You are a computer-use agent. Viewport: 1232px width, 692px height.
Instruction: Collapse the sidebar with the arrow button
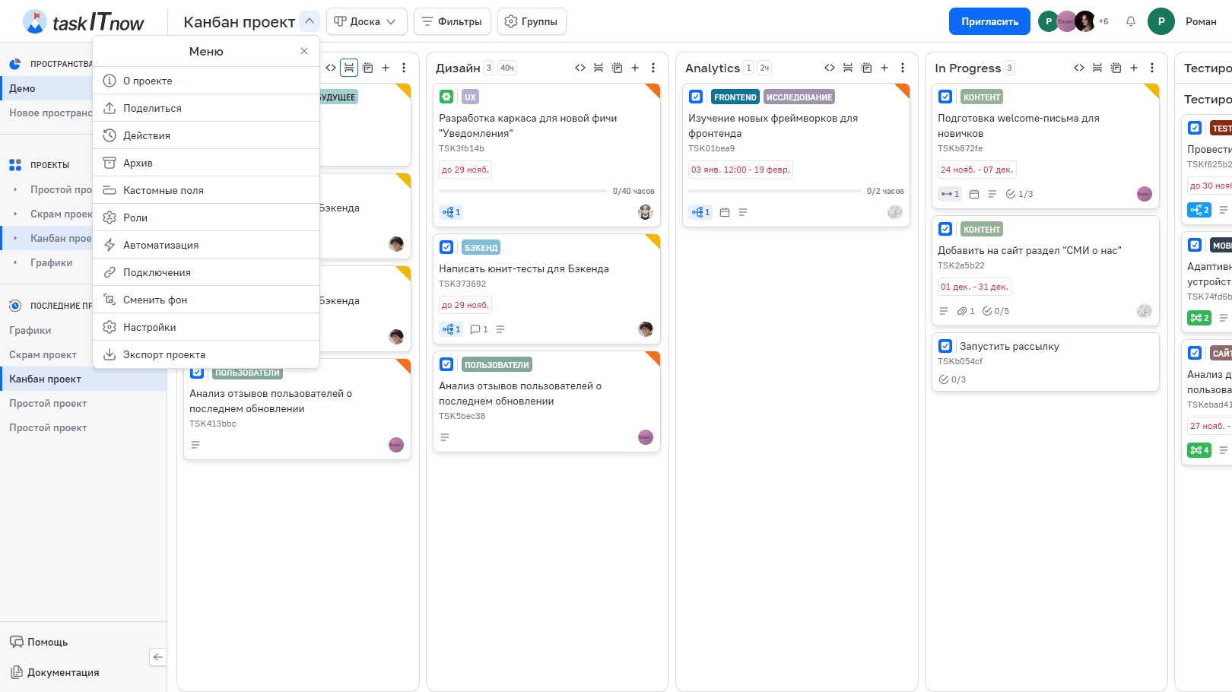pyautogui.click(x=158, y=657)
